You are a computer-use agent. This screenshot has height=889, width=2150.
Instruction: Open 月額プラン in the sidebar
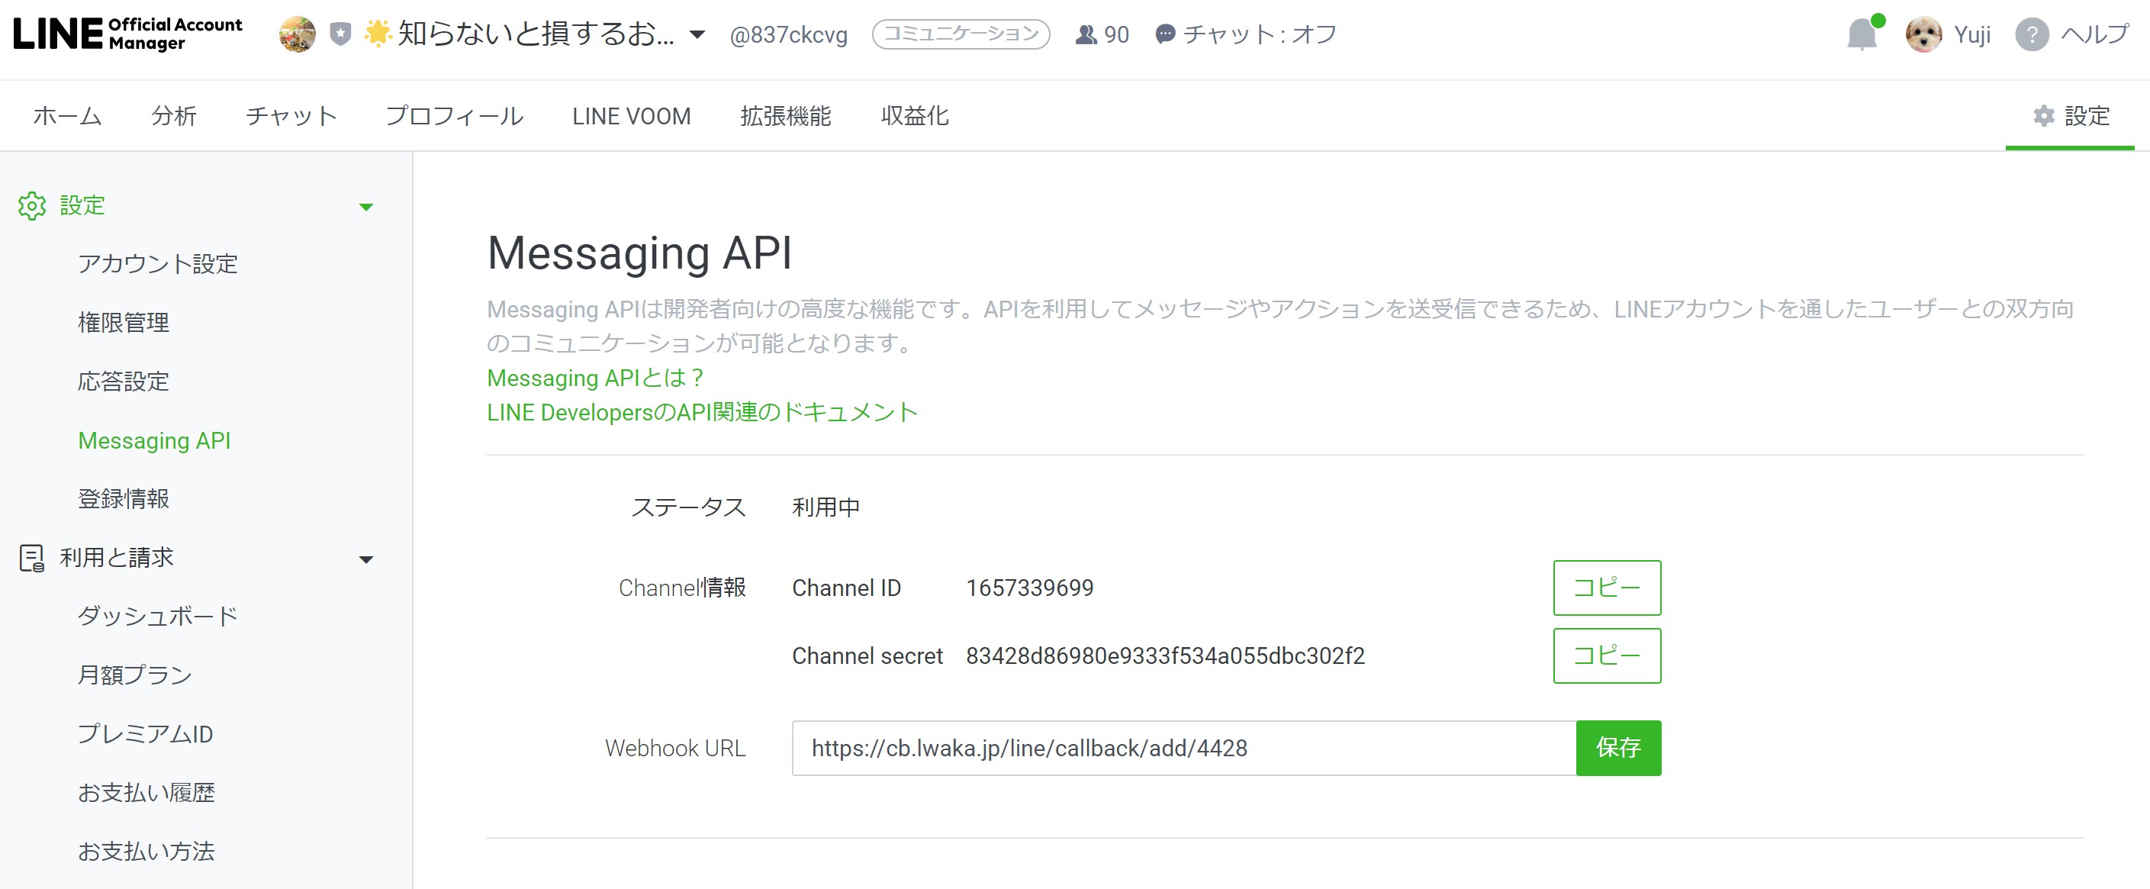point(135,675)
